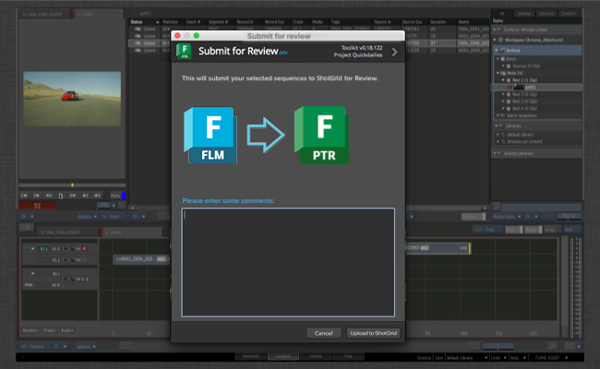Open the Media Panel dropdown

coord(507,217)
